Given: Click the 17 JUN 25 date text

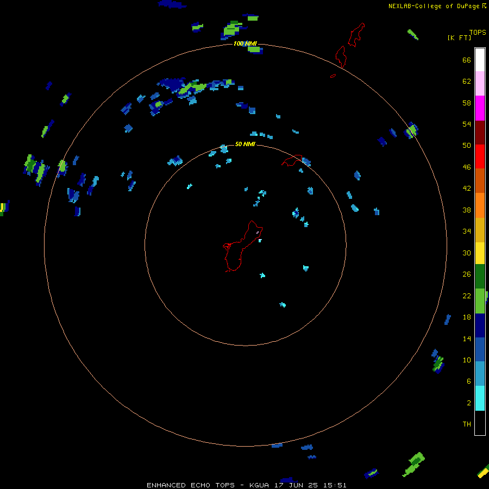Looking at the screenshot, I should [x=296, y=485].
